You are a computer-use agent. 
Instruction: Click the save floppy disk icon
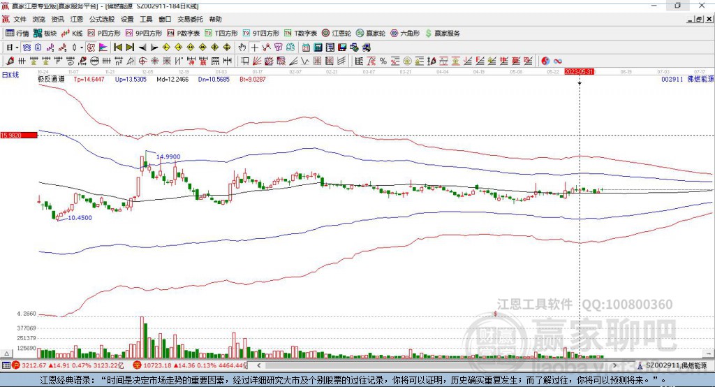[342, 48]
